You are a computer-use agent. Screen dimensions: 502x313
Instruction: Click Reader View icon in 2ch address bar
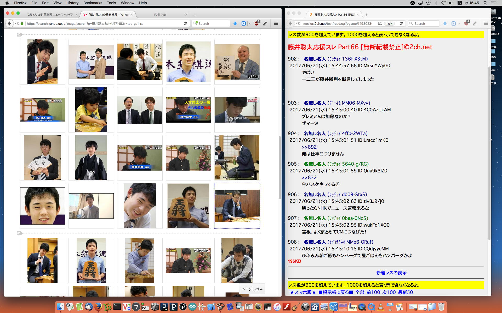click(380, 23)
